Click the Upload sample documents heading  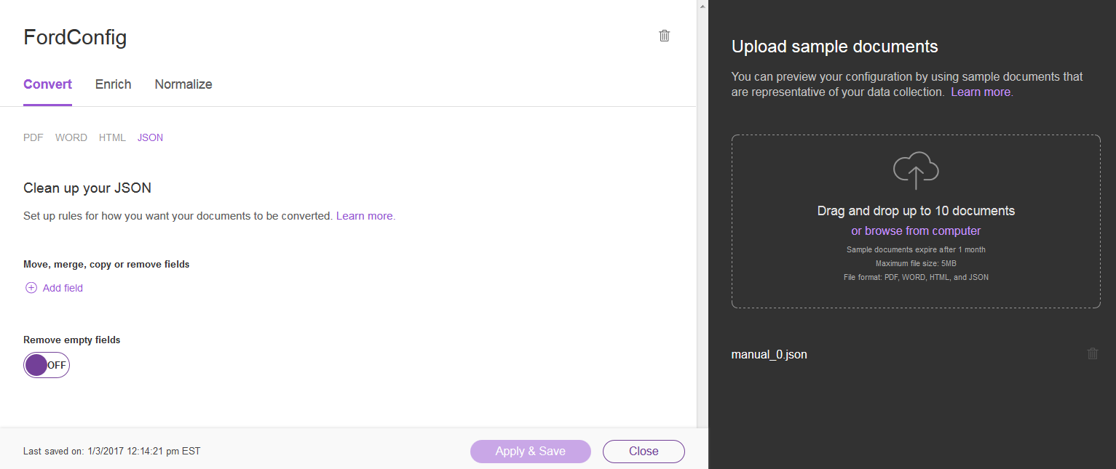(834, 47)
